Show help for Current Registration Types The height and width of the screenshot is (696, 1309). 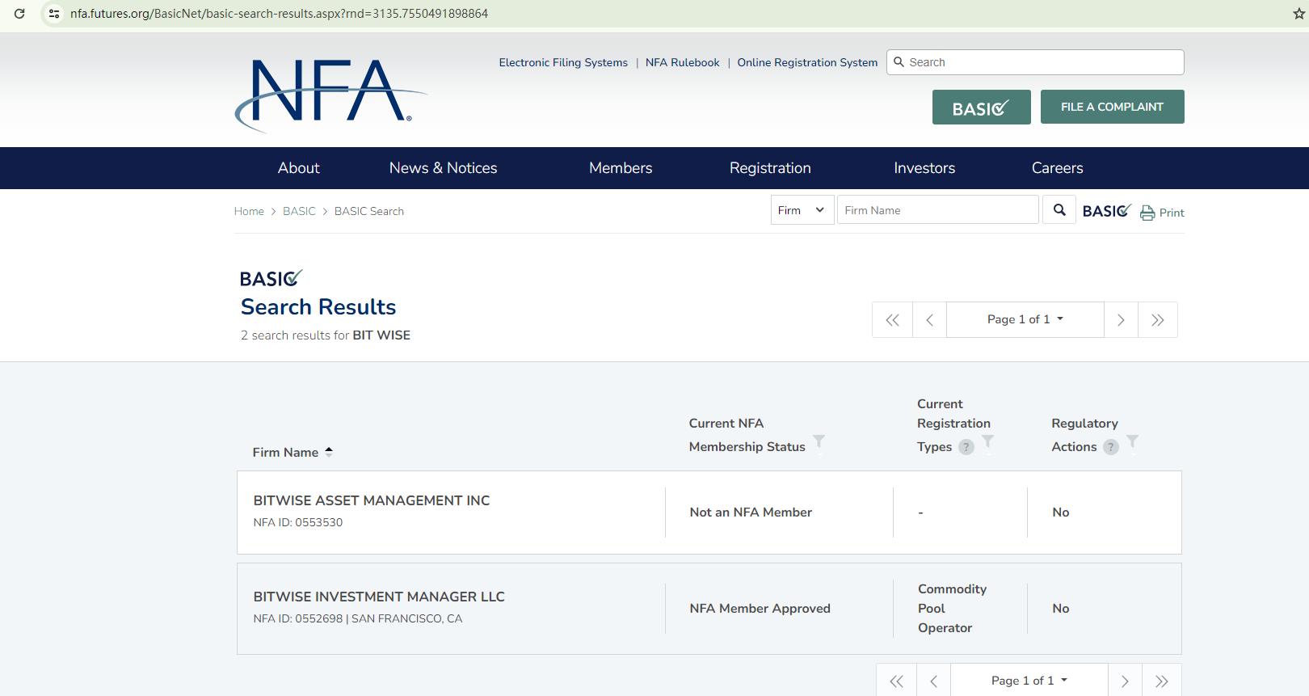pos(966,447)
